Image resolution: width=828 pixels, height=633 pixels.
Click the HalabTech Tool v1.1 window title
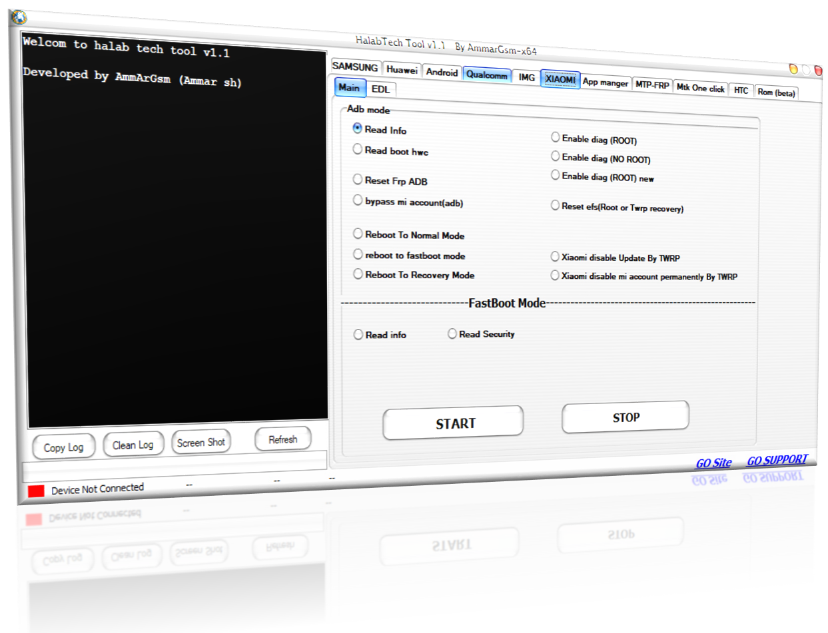[447, 46]
